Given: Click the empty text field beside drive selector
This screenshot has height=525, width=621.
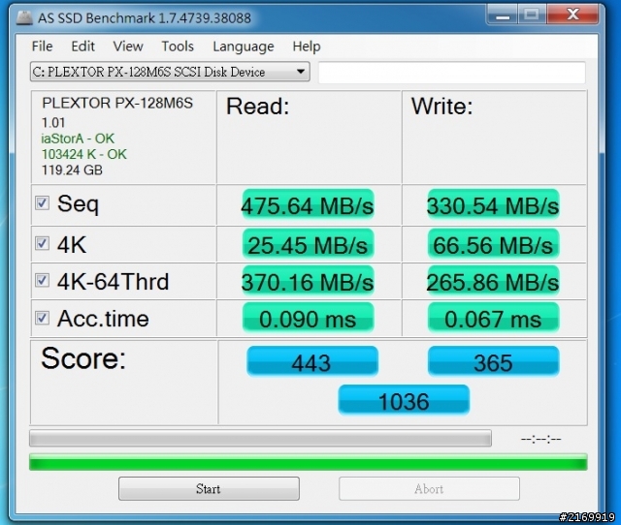Looking at the screenshot, I should point(452,73).
